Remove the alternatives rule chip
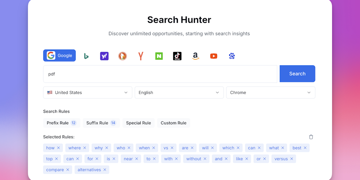The width and height of the screenshot is (360, 180). [x=105, y=170]
